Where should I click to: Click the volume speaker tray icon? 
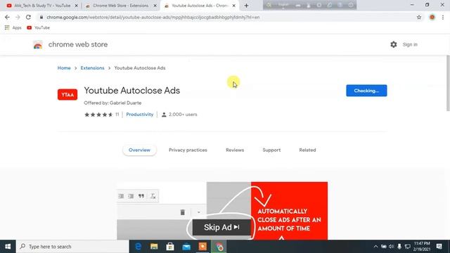pos(391,247)
